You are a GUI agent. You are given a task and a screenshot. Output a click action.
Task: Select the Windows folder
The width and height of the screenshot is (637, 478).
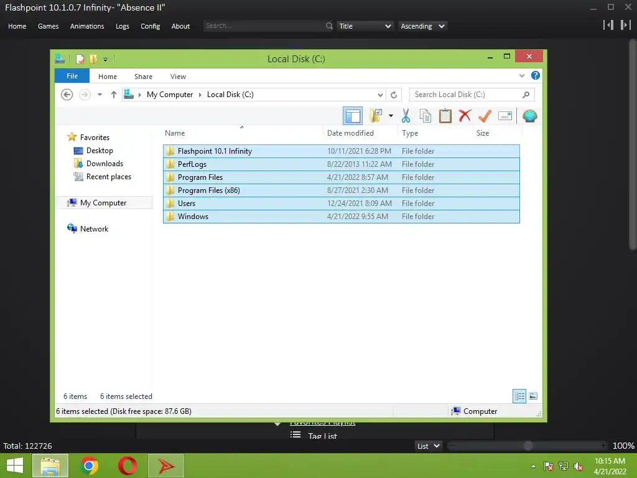pyautogui.click(x=342, y=216)
